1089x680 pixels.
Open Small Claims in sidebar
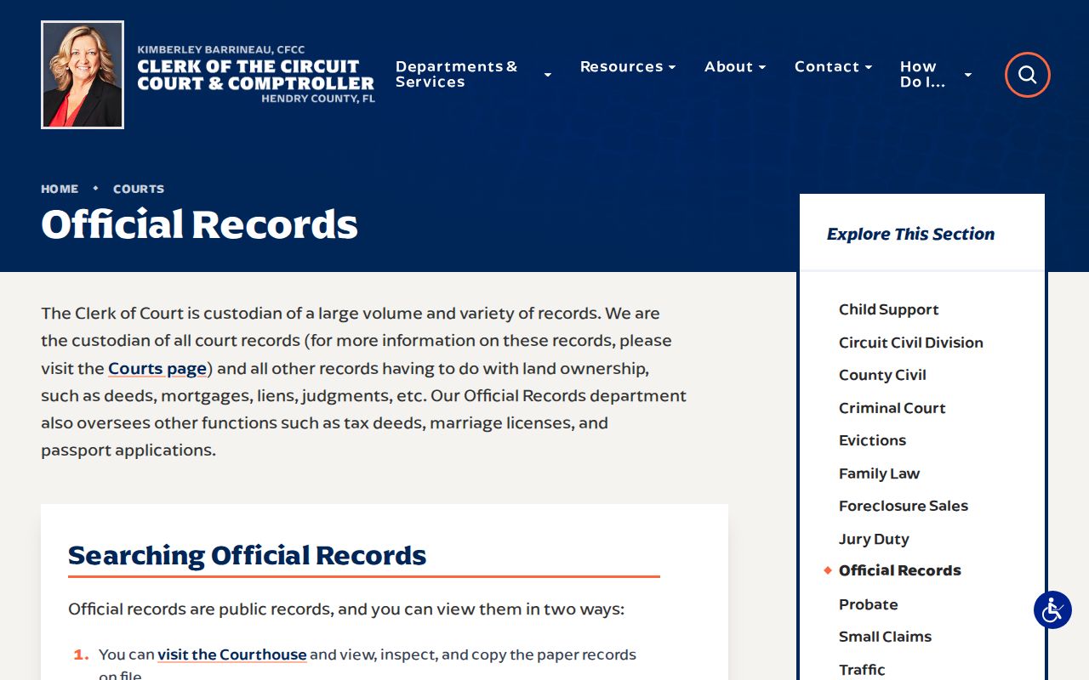[x=885, y=637]
